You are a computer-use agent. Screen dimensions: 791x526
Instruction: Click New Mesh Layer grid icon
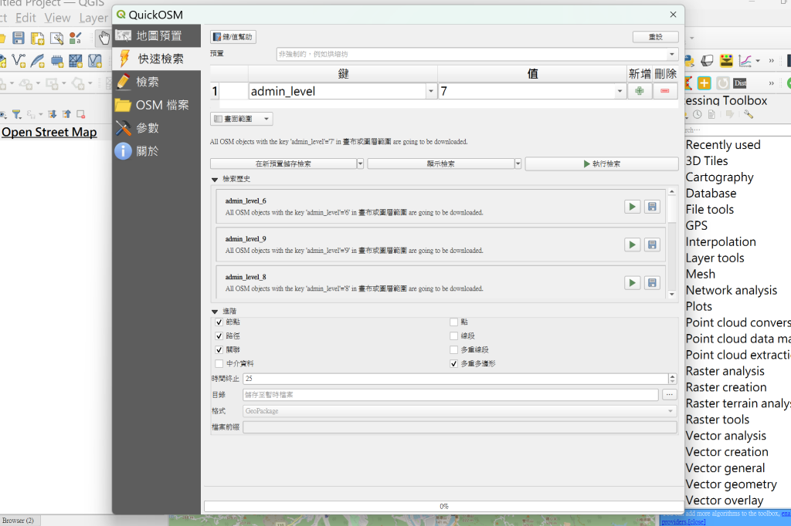click(76, 61)
